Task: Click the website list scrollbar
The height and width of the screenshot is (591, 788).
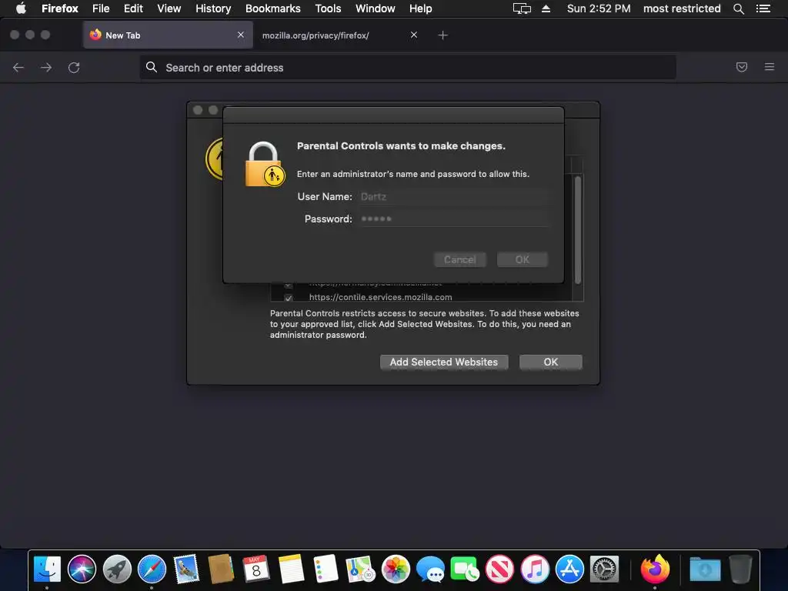Action: tap(578, 229)
